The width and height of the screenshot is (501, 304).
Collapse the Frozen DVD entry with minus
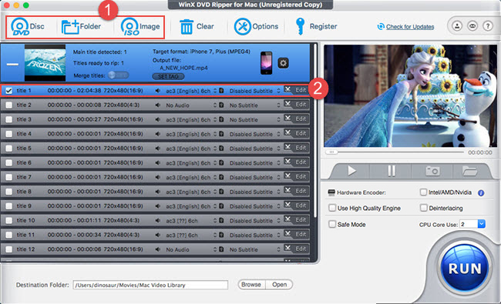(x=12, y=64)
